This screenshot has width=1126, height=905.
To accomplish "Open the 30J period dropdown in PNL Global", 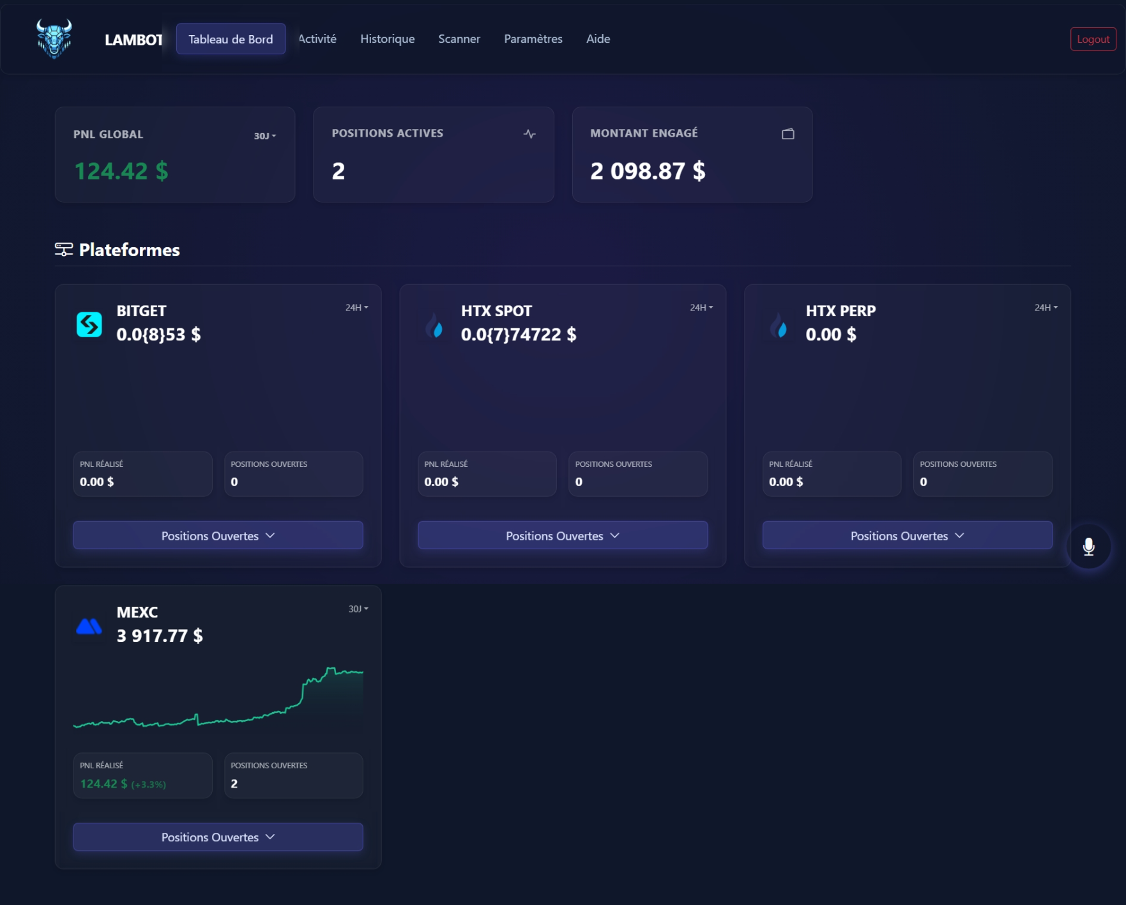I will pyautogui.click(x=265, y=135).
